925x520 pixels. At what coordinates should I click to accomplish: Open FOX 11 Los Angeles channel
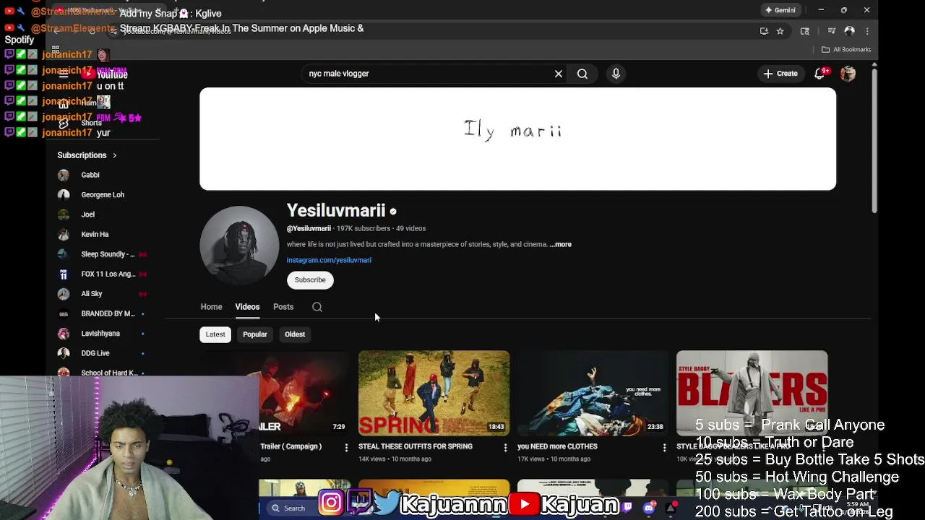pos(101,274)
